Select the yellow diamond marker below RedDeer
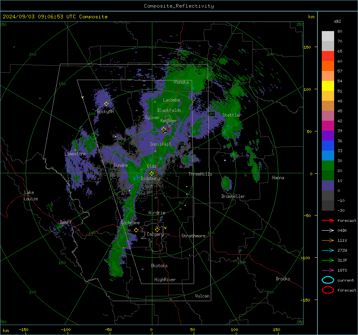Viewport: 358px width, 335px height. 163,129
